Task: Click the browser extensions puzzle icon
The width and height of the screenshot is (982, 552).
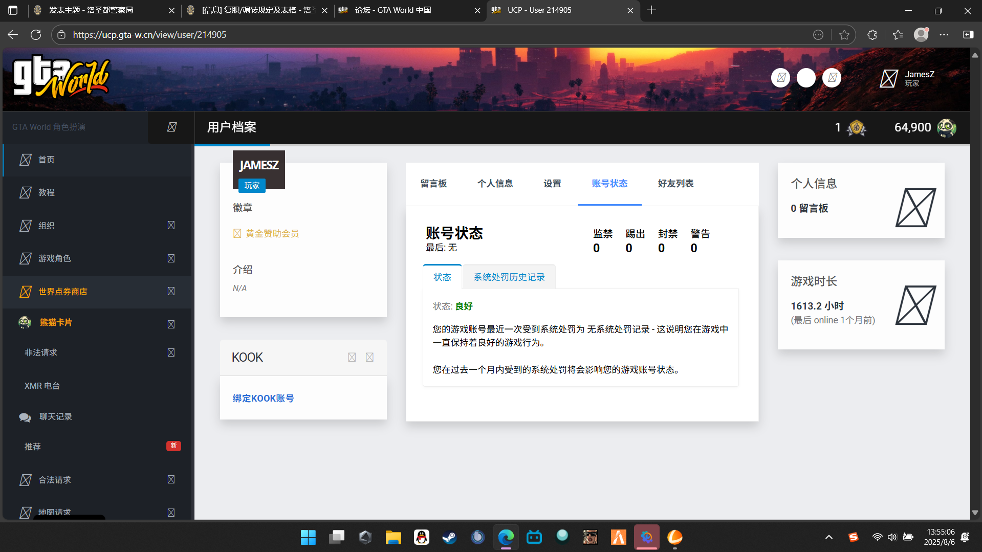Action: [872, 35]
